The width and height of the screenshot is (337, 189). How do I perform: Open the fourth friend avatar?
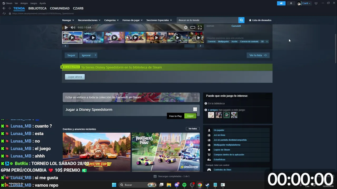coord(234,115)
